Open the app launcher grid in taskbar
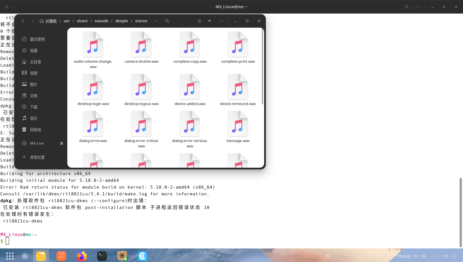463x262 pixels. (x=10, y=256)
